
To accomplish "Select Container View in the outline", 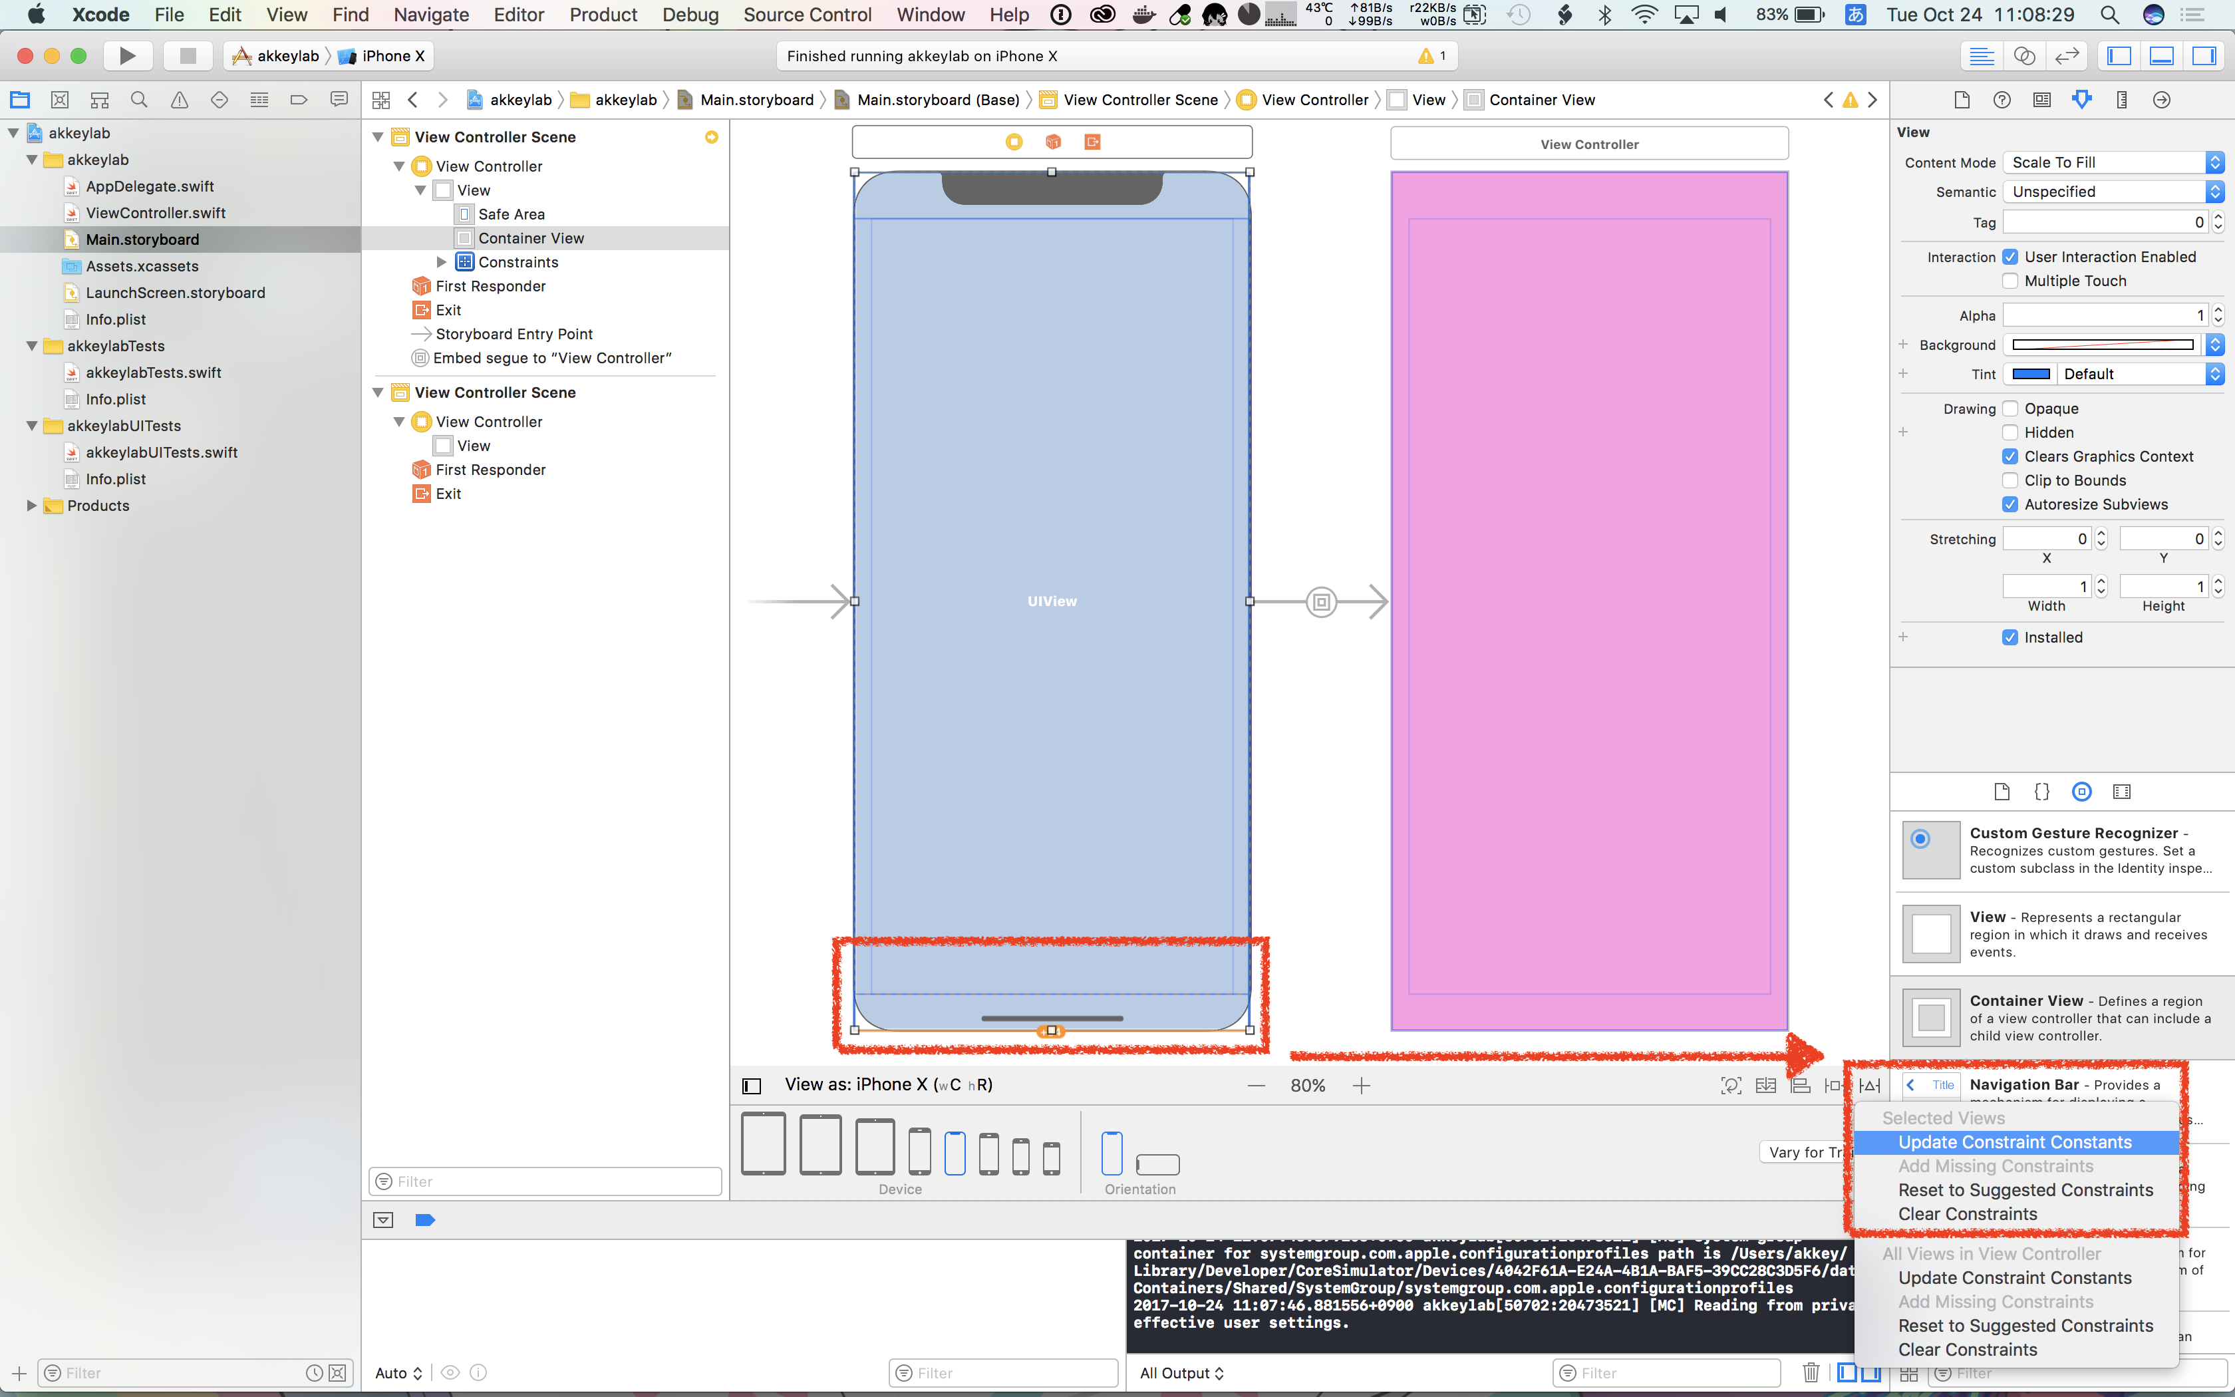I will pos(531,238).
